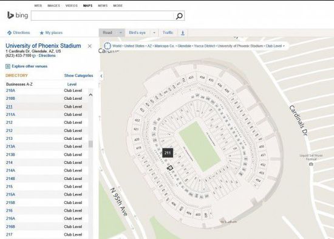This screenshot has width=334, height=239.
Task: Open the IMAGES tab
Action: pos(53,5)
